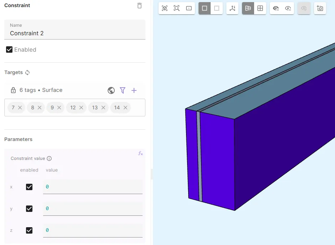Screen dimensions: 335x245
Task: Select the solid box selection mode
Action: [x=205, y=8]
